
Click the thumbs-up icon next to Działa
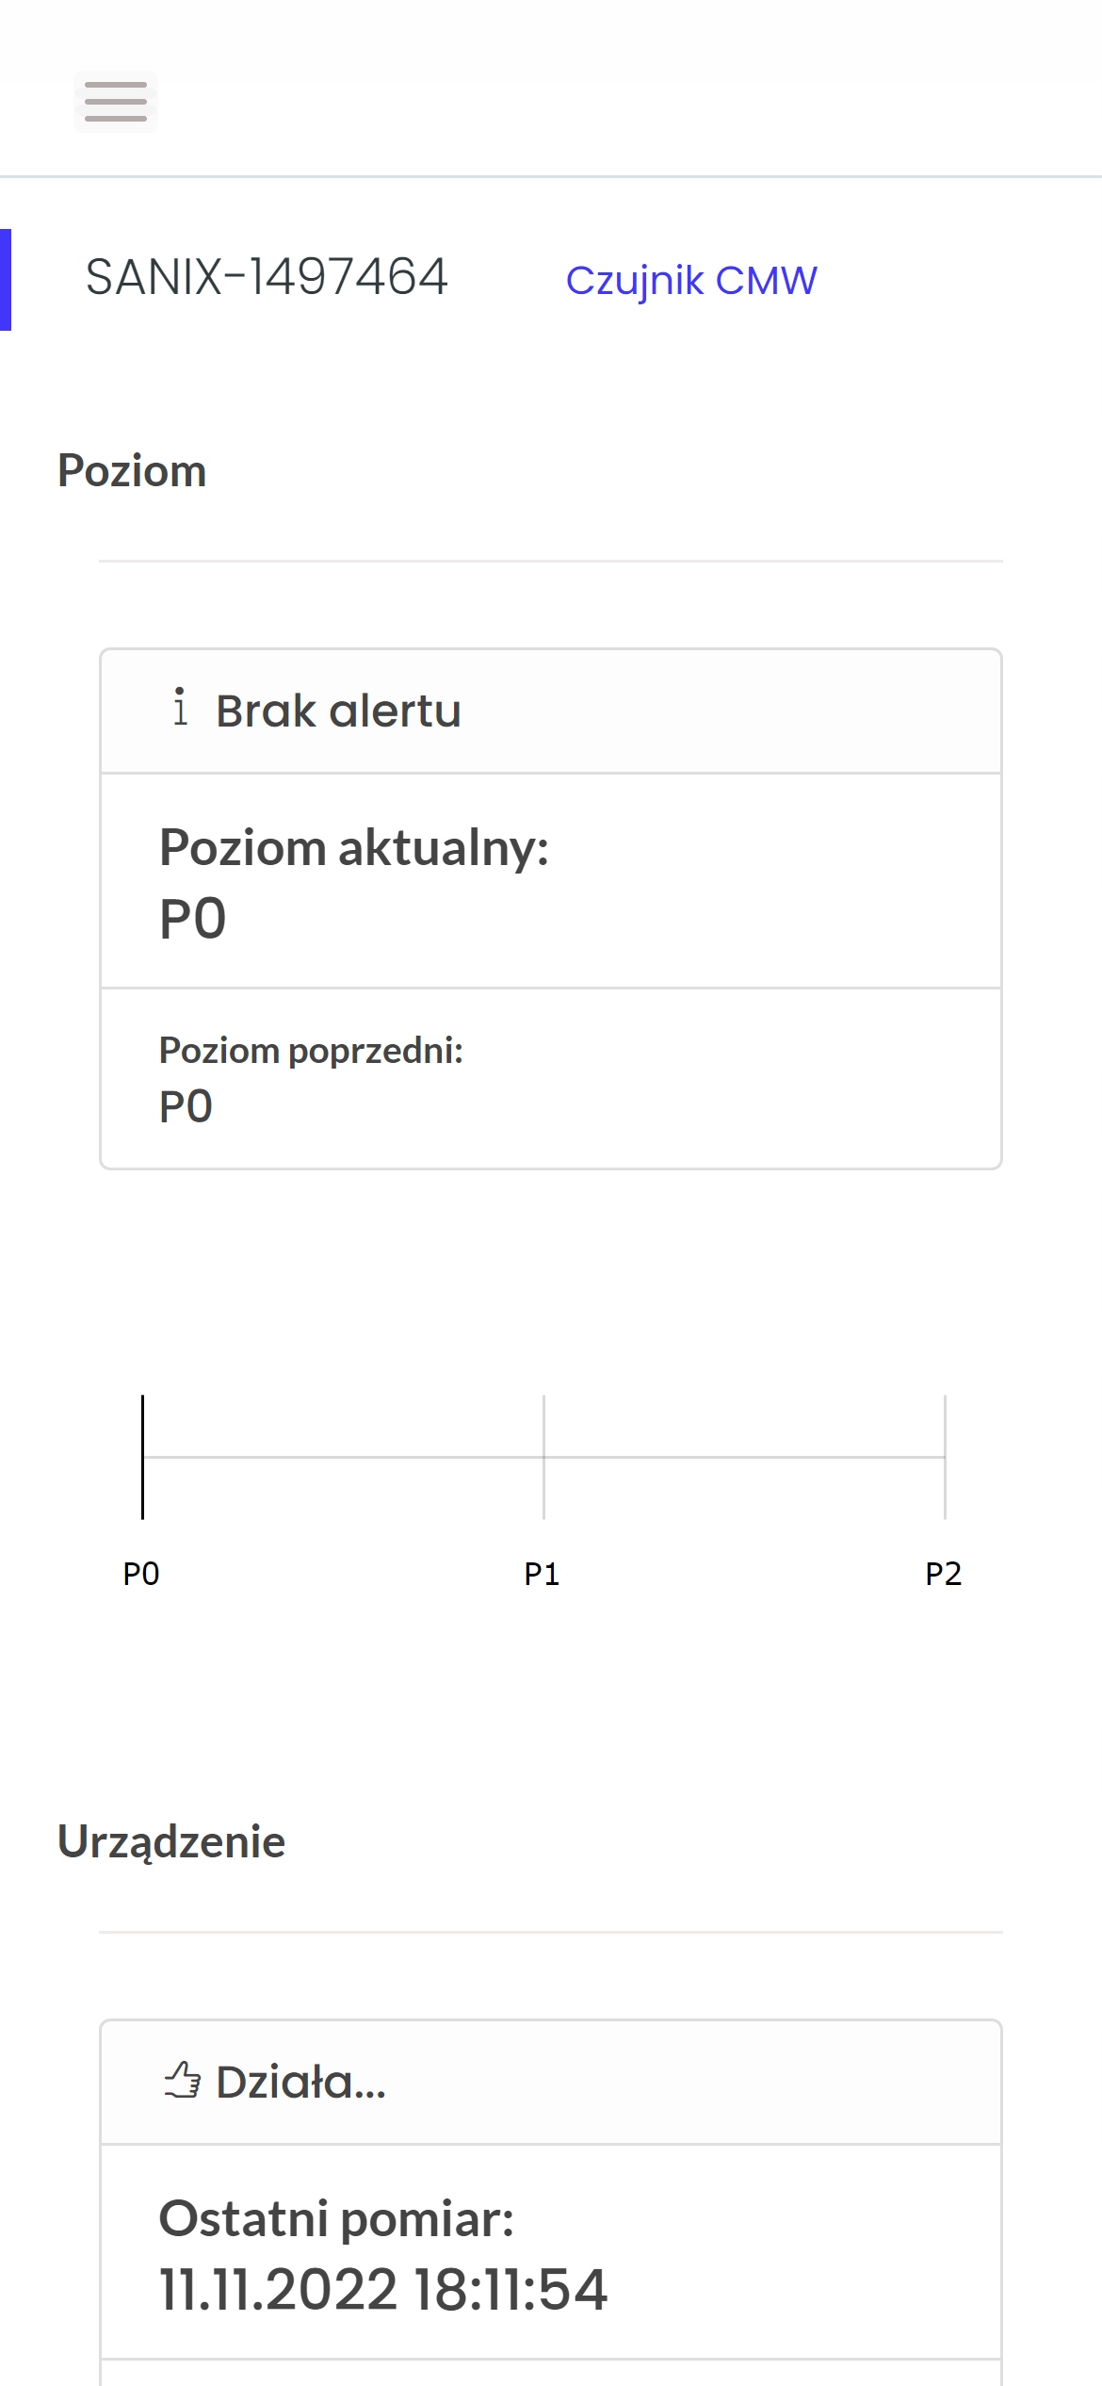coord(182,2080)
